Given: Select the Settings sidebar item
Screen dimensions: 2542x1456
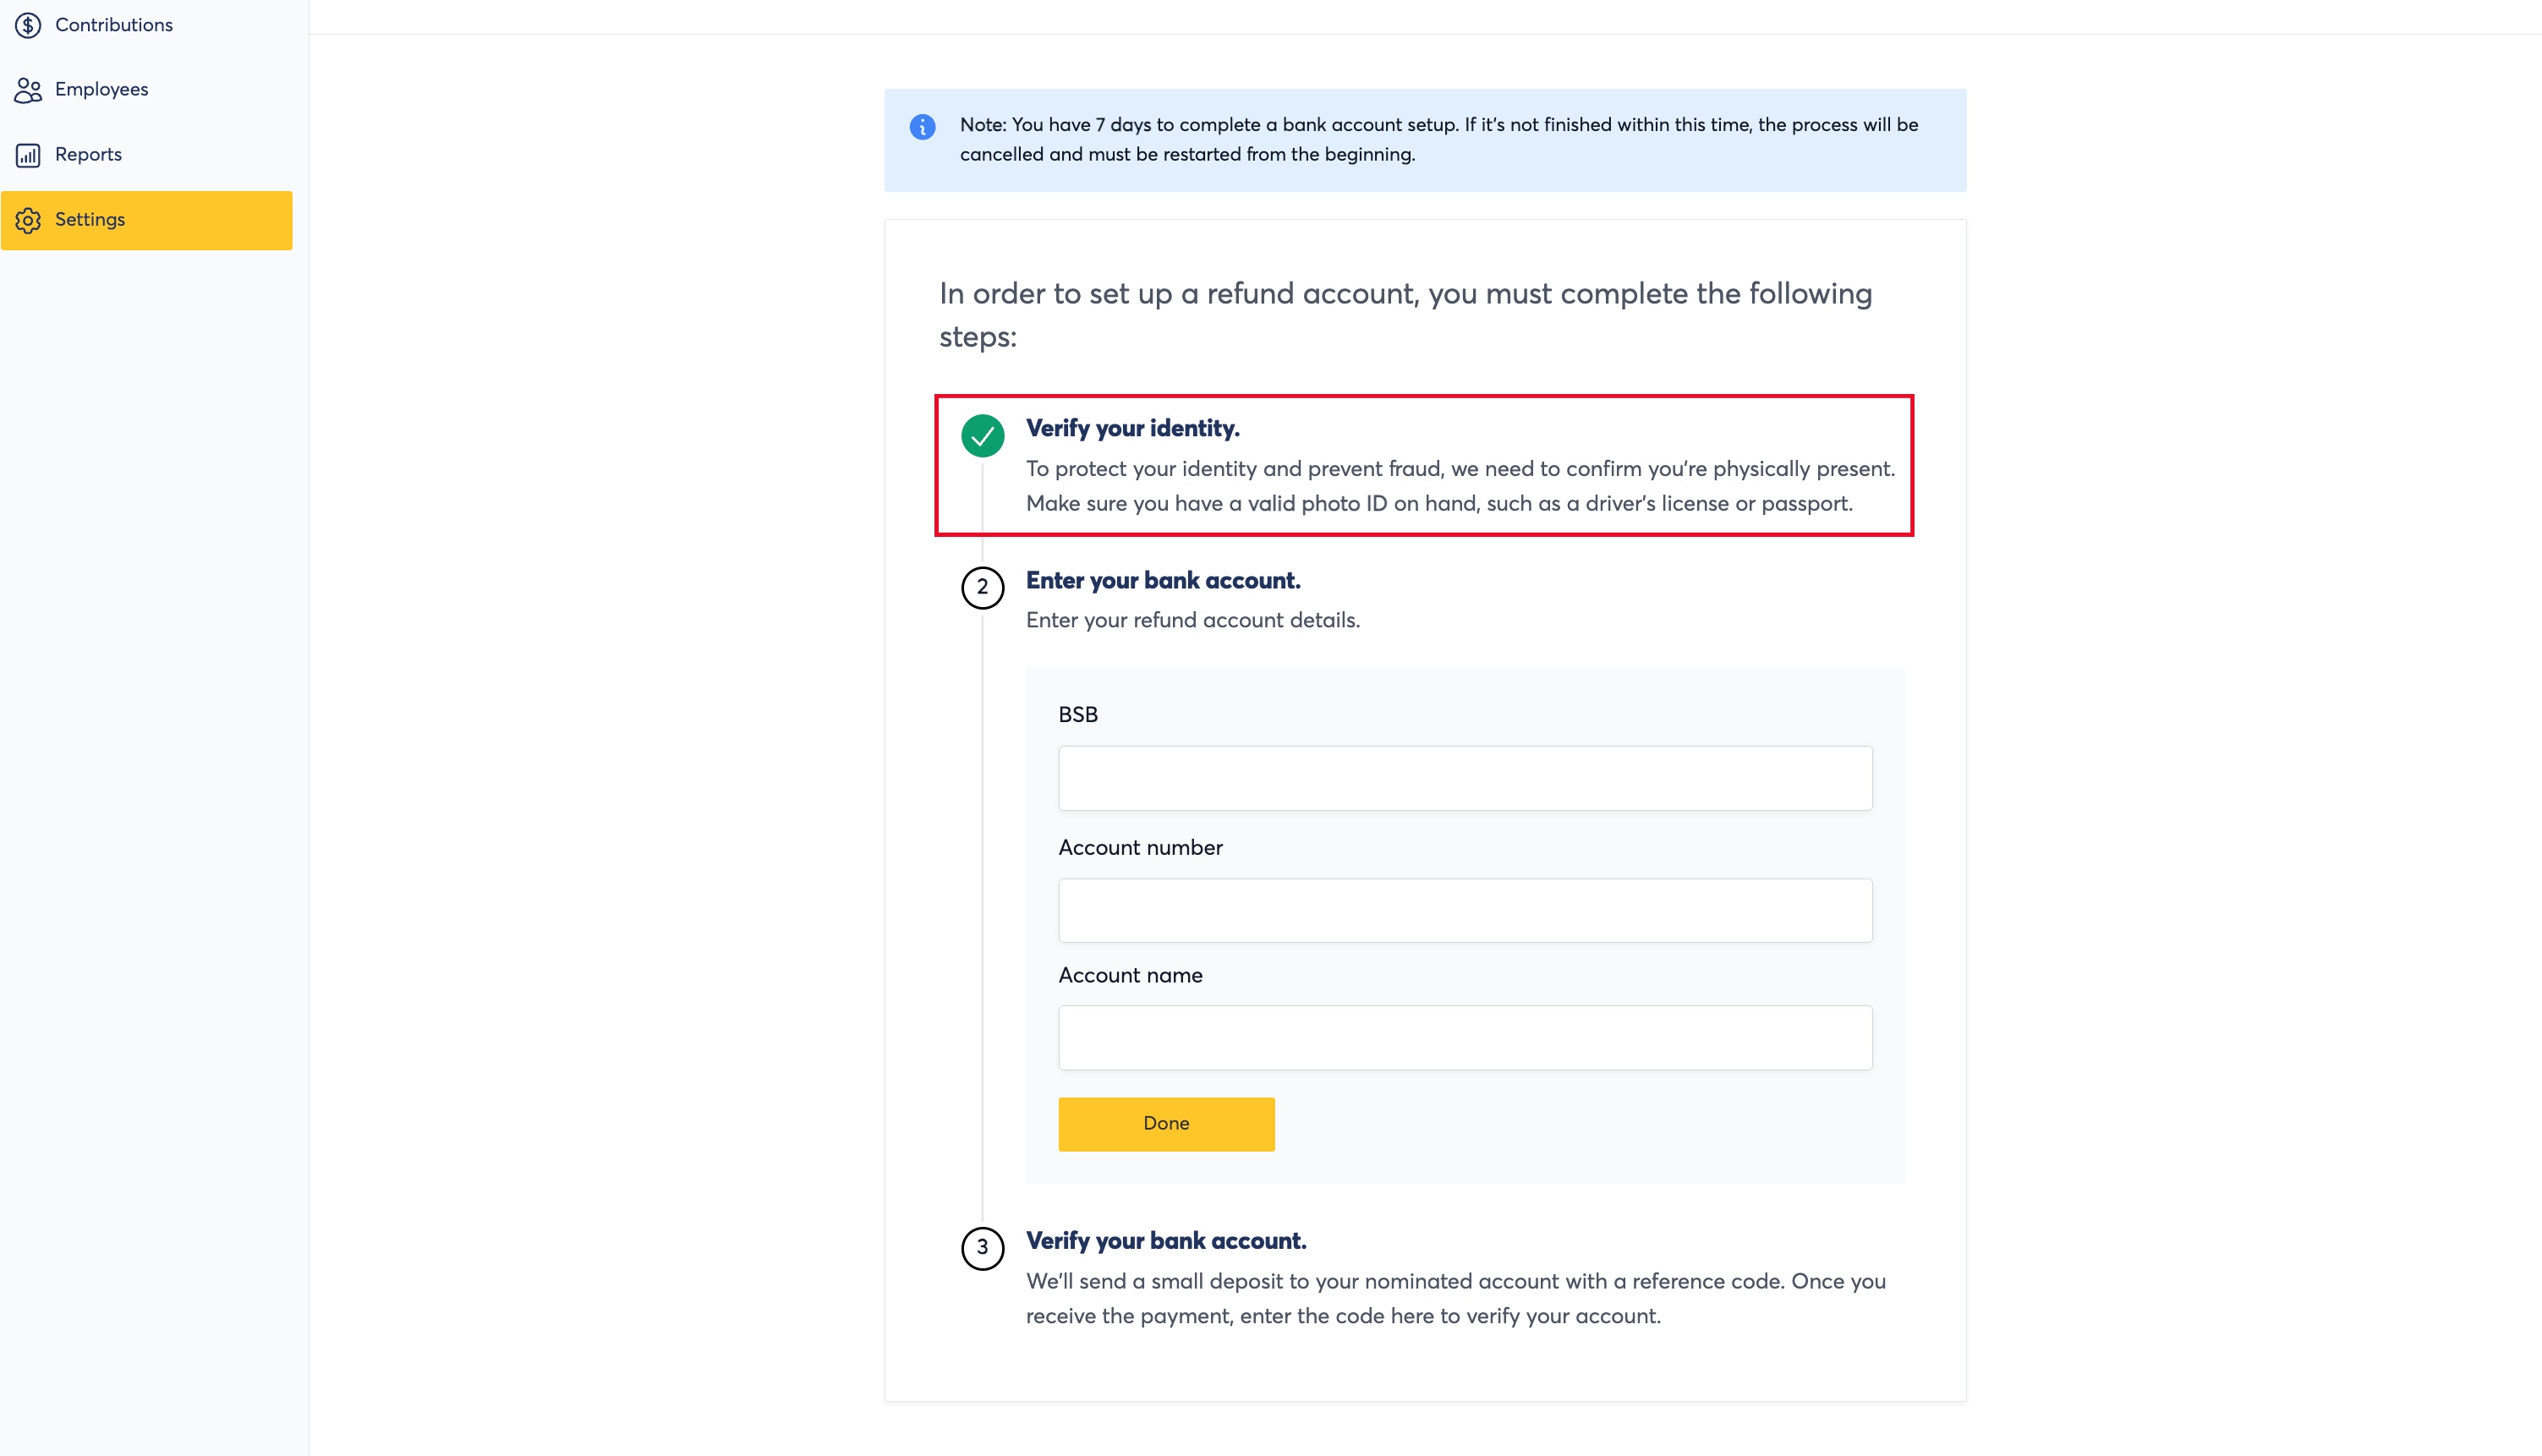Looking at the screenshot, I should click(x=146, y=220).
